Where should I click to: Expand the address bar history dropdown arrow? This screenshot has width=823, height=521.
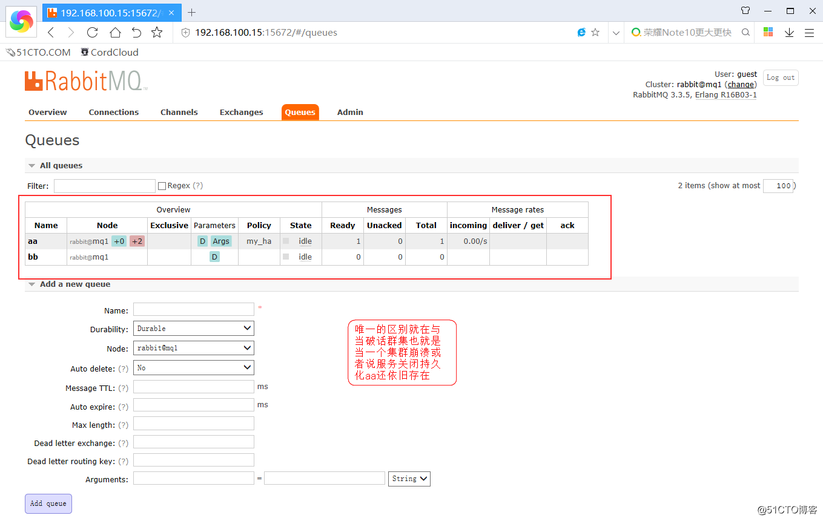coord(616,33)
